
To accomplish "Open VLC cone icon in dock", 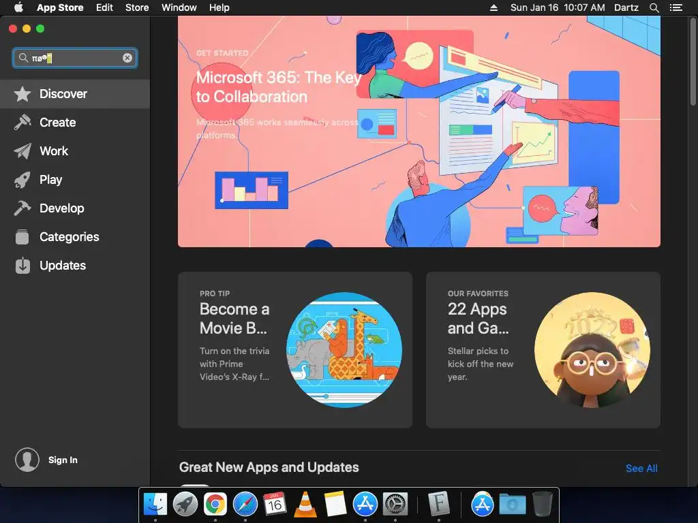I will click(305, 505).
